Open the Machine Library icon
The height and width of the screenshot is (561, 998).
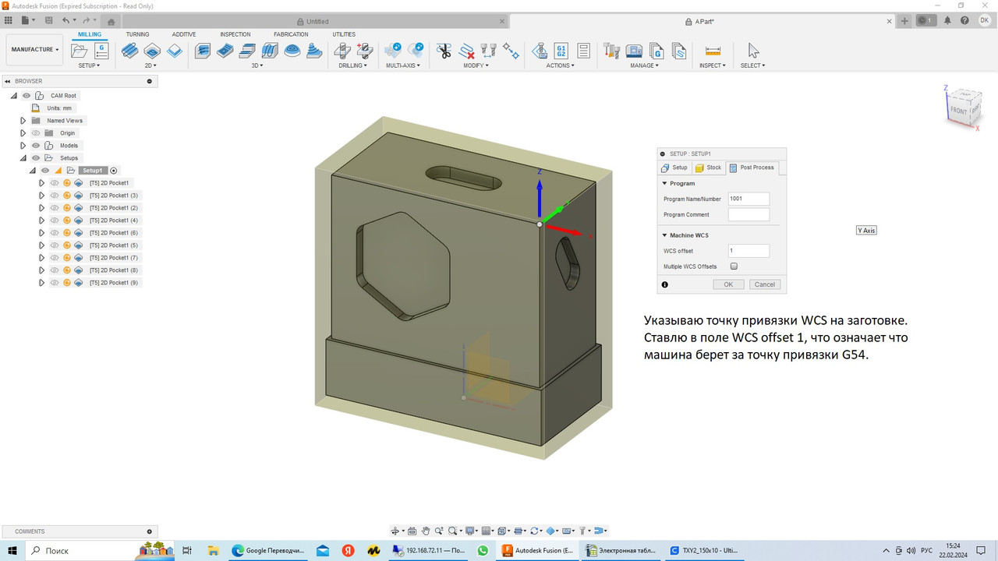coord(635,51)
